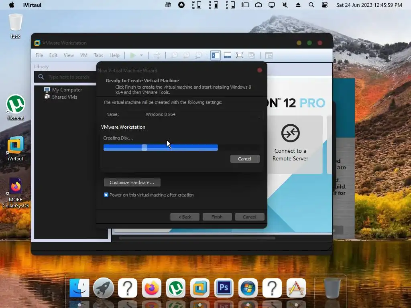This screenshot has width=411, height=308.
Task: Toggle the Show Library sidebar icon
Action: (216, 55)
